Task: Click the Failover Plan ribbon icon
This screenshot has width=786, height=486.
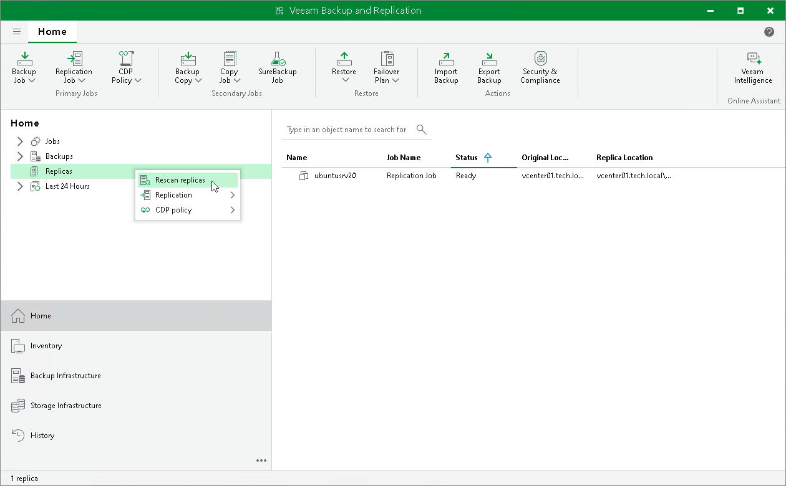Action: (387, 59)
